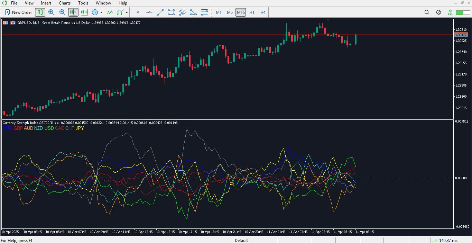Select the trendline drawing tool
This screenshot has width=472, height=243.
point(160,12)
